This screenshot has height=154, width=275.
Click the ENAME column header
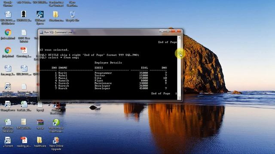[x=63, y=68]
